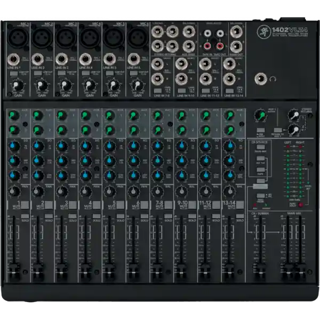Click the channel 6 GAIN knob
Image resolution: width=320 pixels, height=320 pixels.
point(138,85)
